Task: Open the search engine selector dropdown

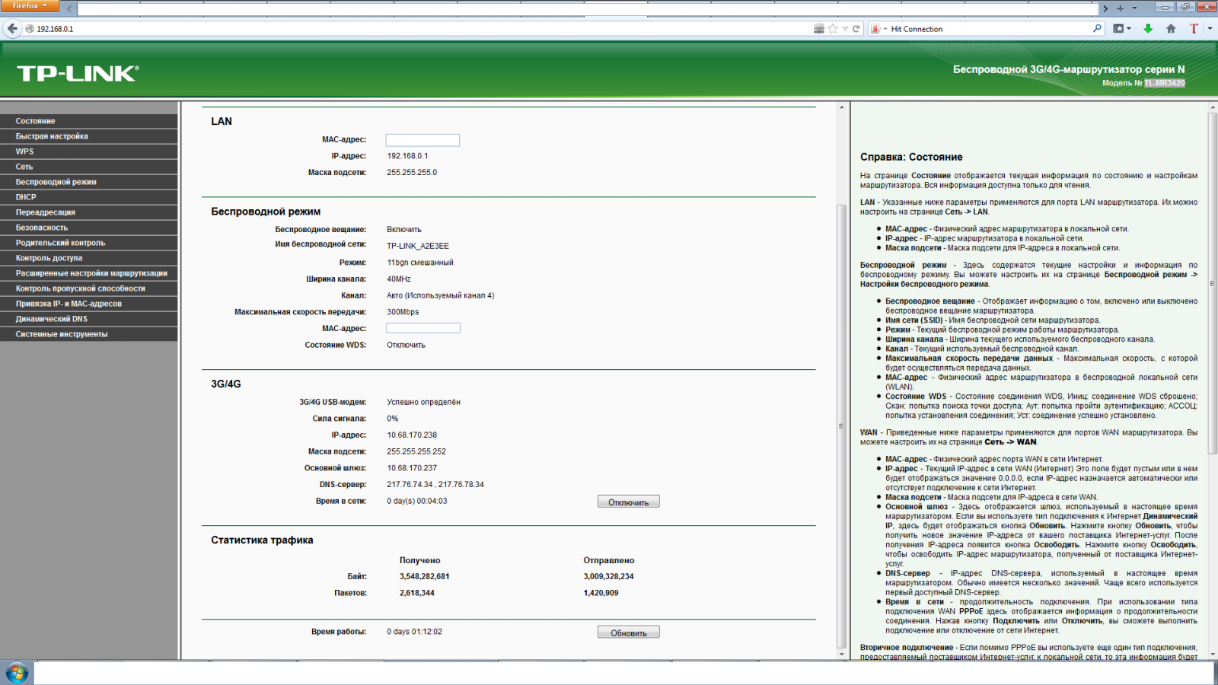Action: [885, 29]
